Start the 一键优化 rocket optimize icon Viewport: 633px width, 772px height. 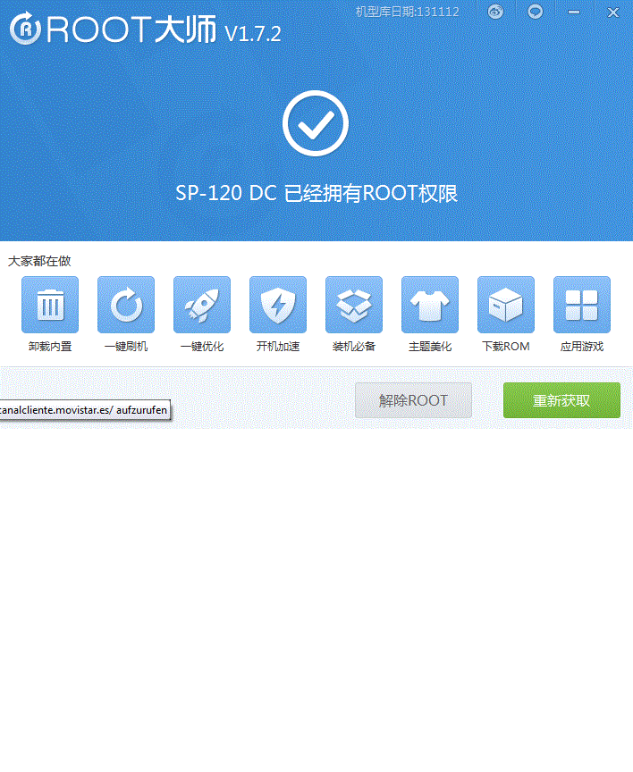(202, 305)
